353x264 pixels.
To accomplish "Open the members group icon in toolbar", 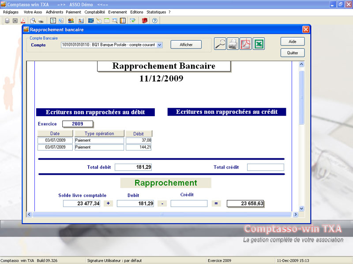I will click(71, 21).
